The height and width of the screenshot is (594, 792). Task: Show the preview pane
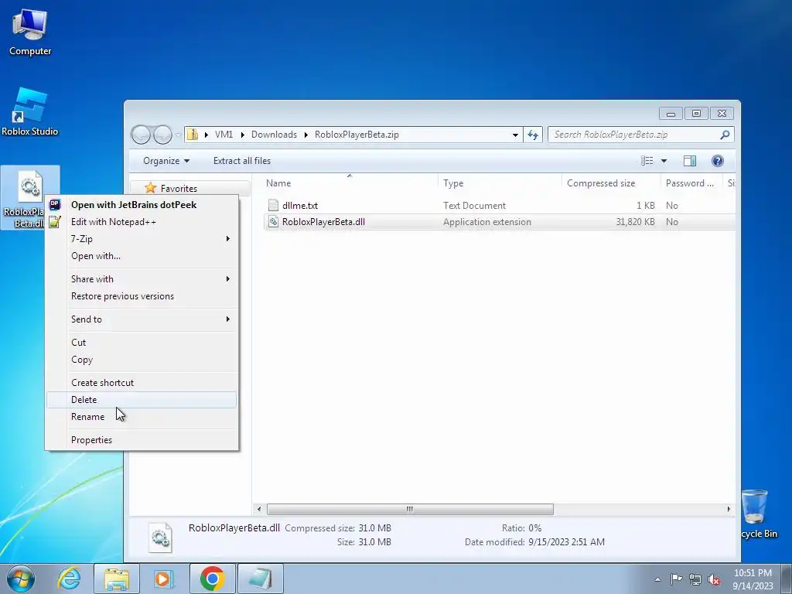click(x=689, y=161)
